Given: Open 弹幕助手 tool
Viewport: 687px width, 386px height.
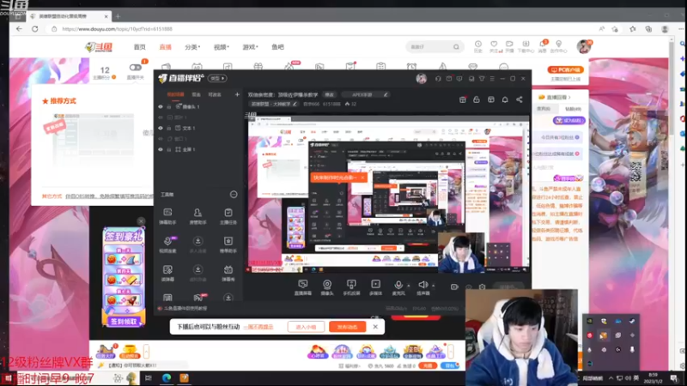Looking at the screenshot, I should pyautogui.click(x=167, y=216).
